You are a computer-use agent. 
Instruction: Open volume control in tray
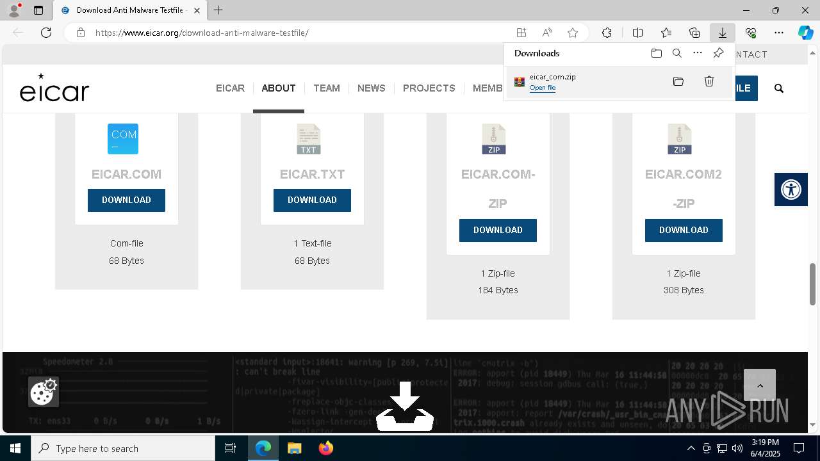[737, 448]
